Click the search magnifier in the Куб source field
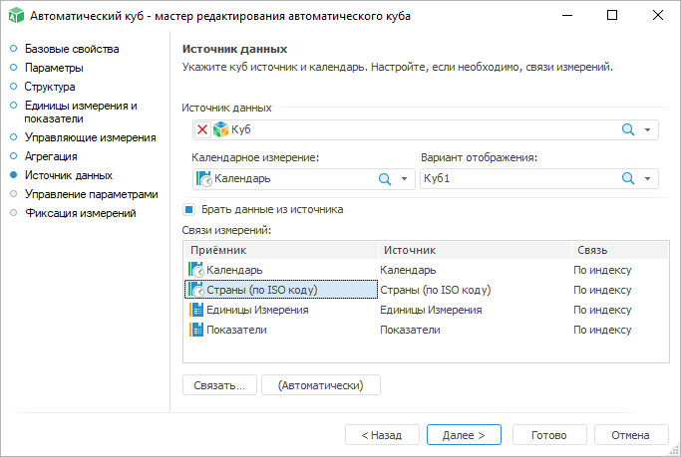The height and width of the screenshot is (457, 681). click(628, 129)
